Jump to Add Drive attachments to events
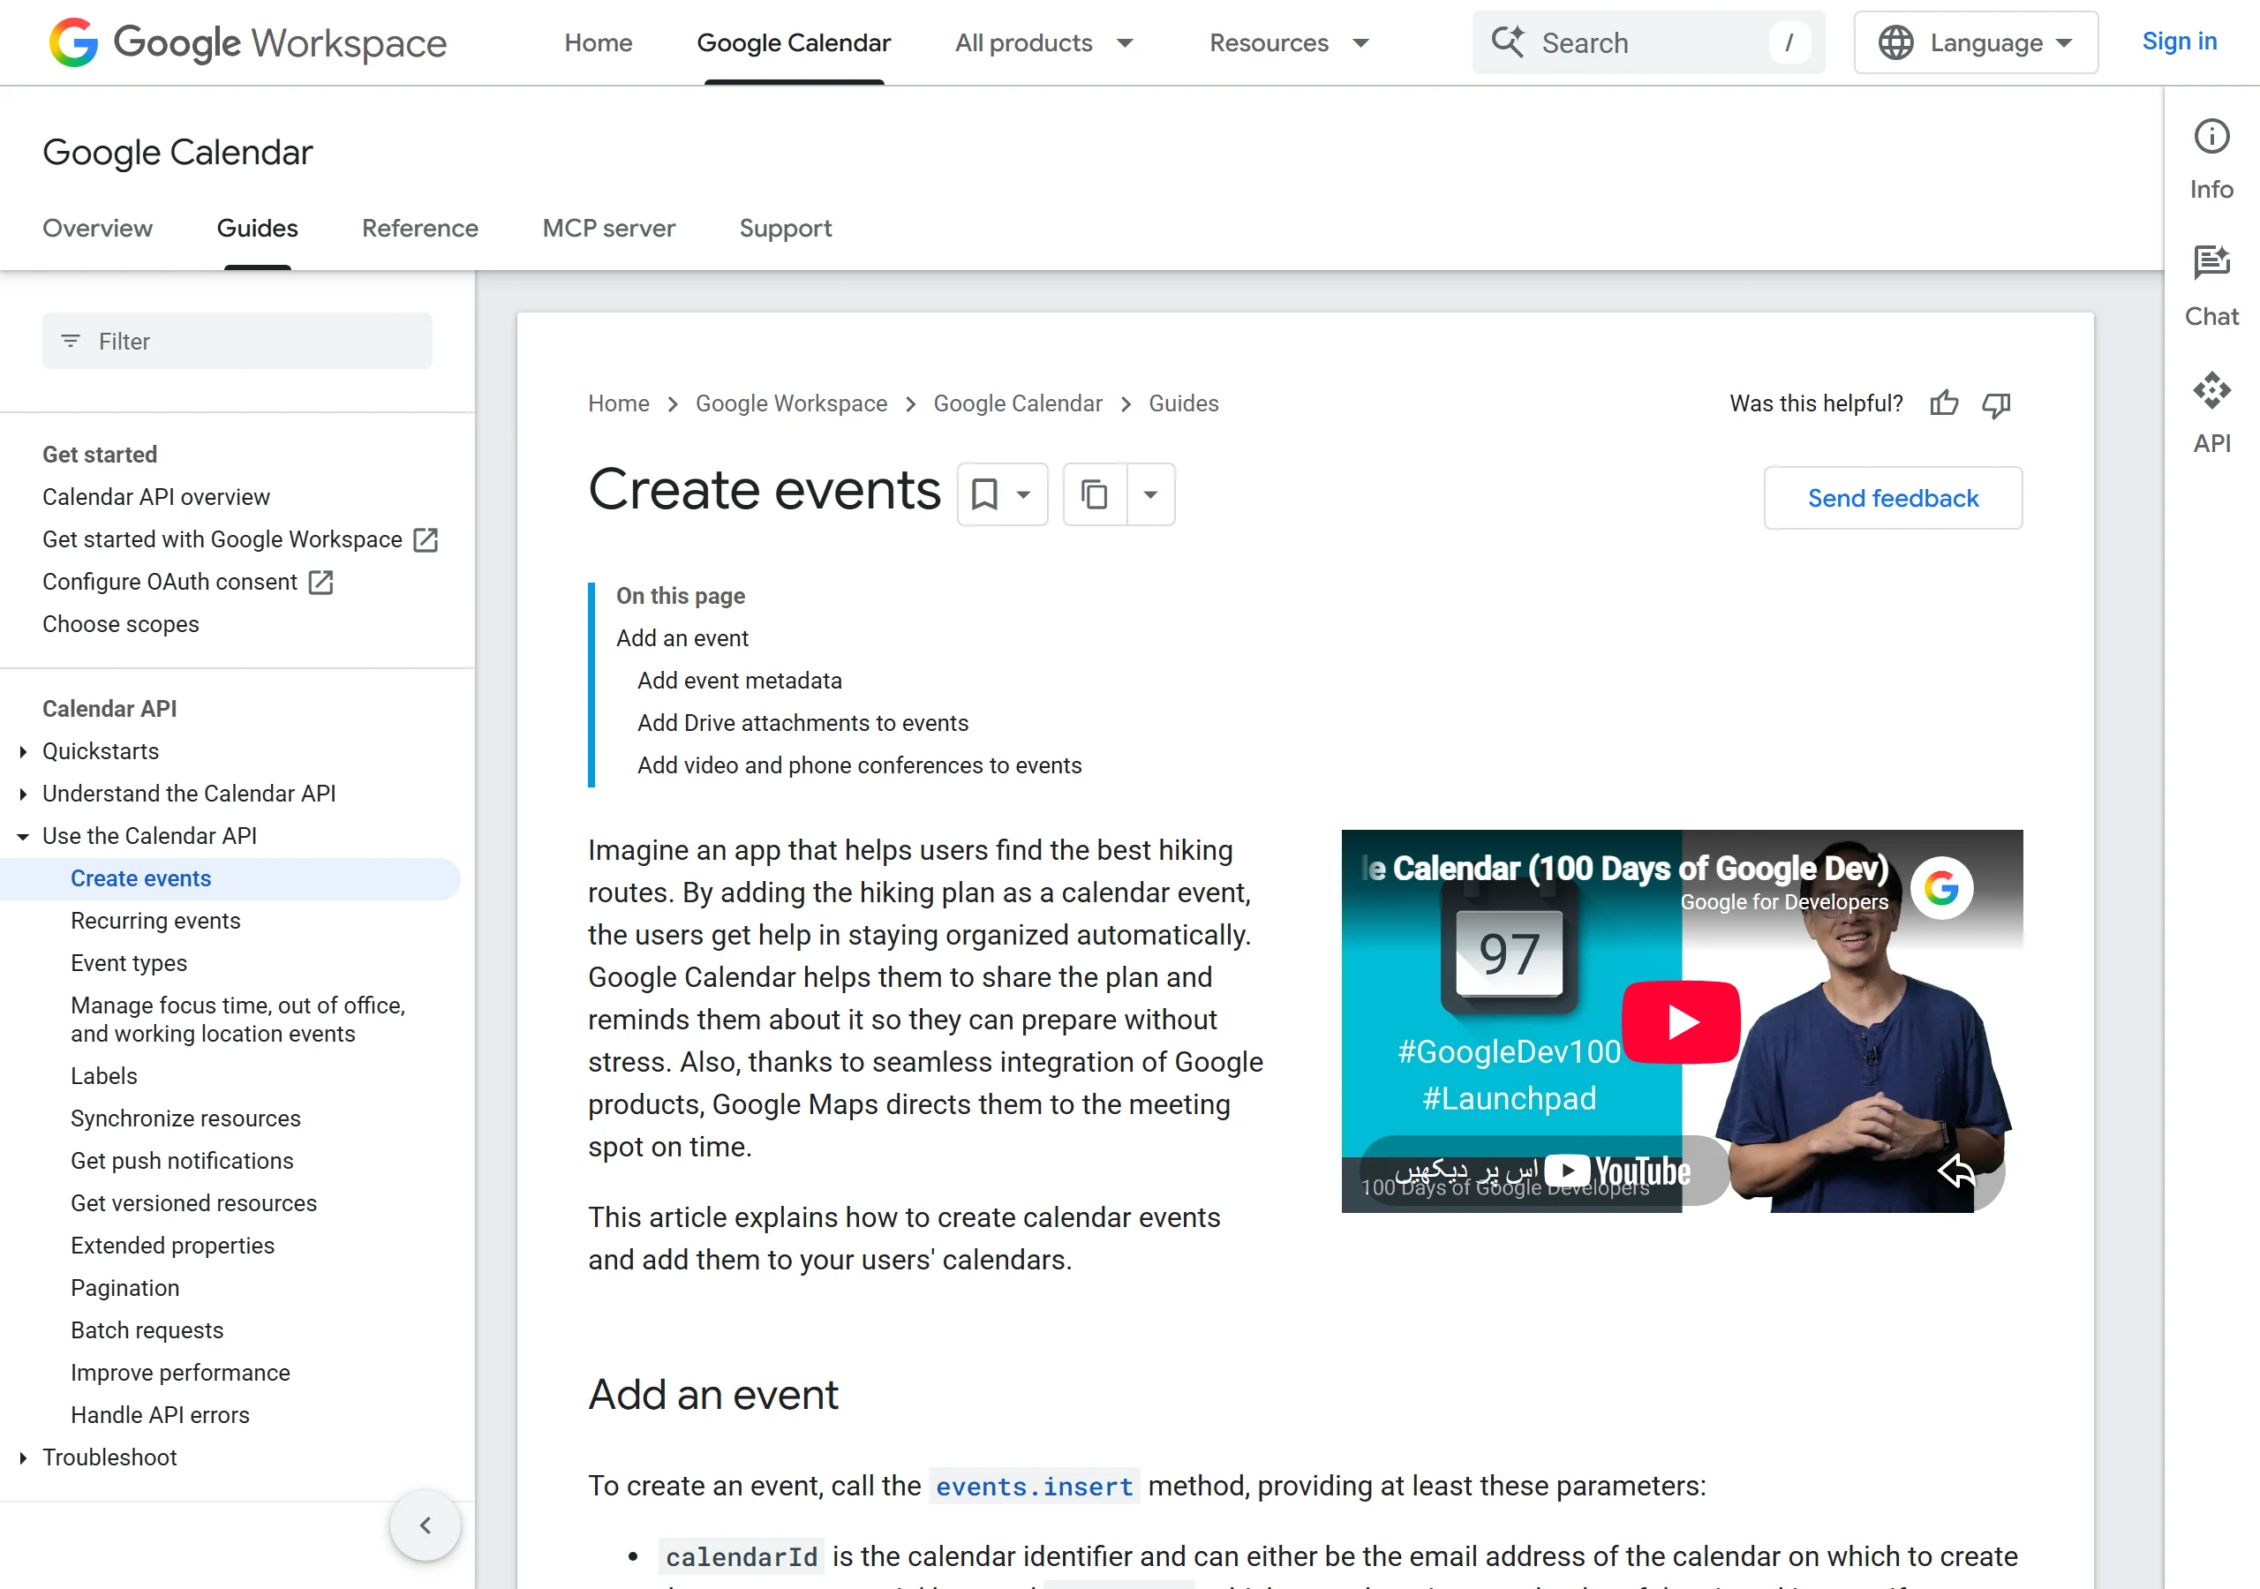This screenshot has height=1589, width=2260. (803, 723)
